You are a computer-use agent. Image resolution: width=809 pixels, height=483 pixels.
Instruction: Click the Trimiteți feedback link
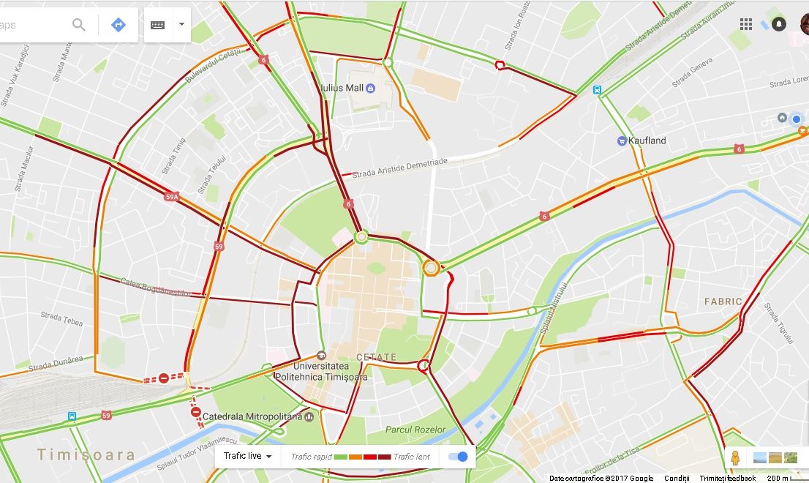[x=728, y=479]
